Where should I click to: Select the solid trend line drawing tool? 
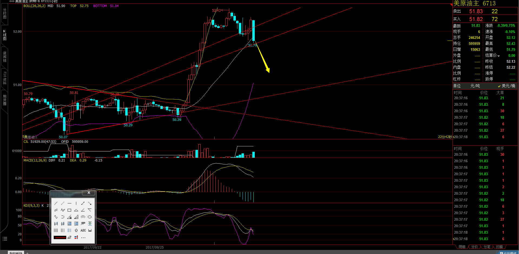tap(56, 203)
